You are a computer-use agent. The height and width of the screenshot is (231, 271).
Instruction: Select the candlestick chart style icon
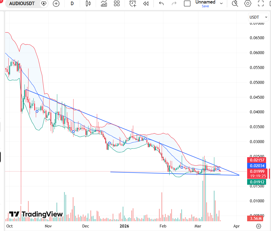coord(88,4)
